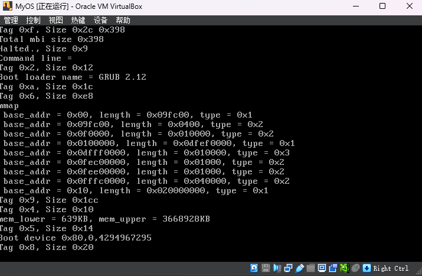Click the network adapters status icon

[288, 268]
